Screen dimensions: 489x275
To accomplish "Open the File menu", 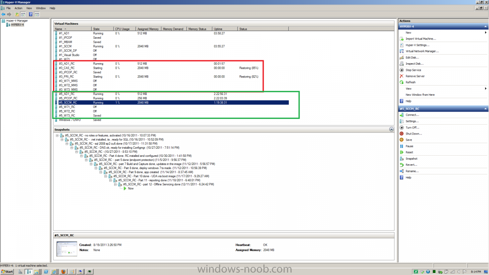I will tap(9, 8).
